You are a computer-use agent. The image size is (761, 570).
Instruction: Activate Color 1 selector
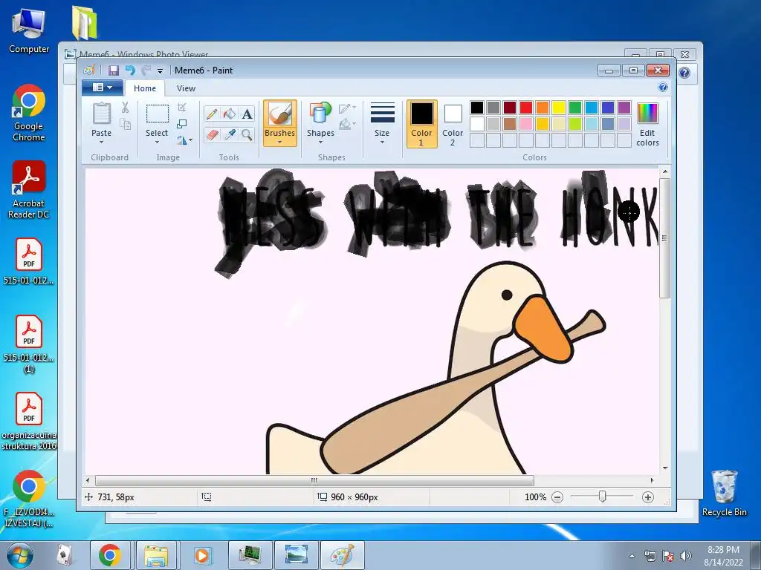click(x=421, y=124)
